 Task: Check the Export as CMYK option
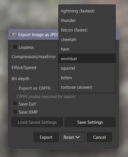click(x=15, y=88)
